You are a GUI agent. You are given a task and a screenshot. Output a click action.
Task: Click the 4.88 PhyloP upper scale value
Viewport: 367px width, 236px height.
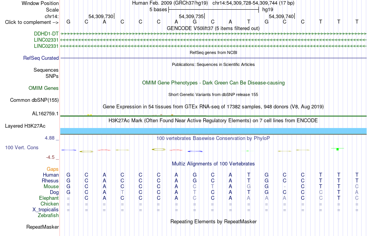click(x=49, y=138)
